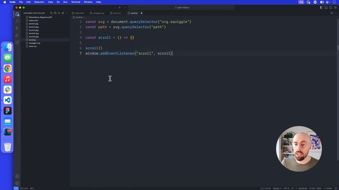
Task: Open the Go menu
Action: 58,2
